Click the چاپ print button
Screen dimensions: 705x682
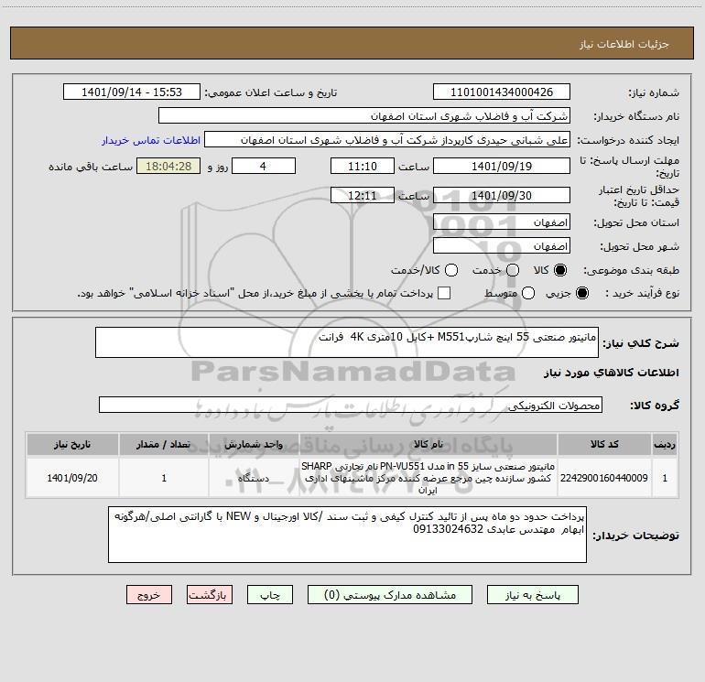tap(270, 595)
